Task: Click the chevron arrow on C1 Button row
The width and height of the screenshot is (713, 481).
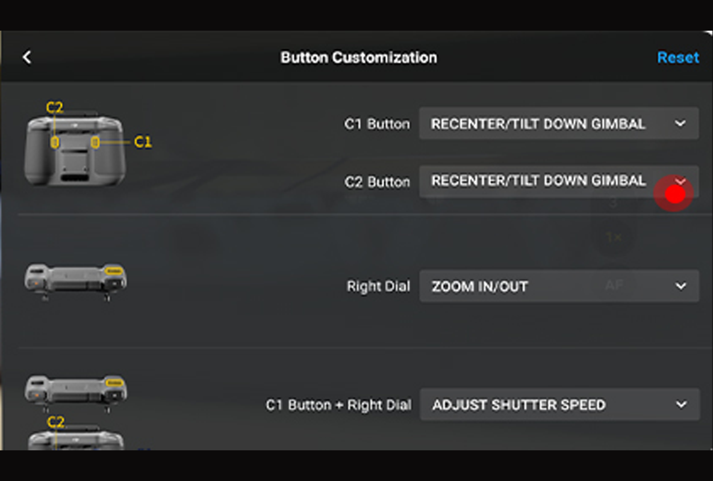Action: 680,124
